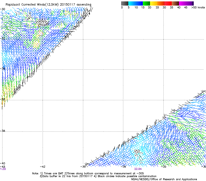Click the magenta-purple 40-50 knots legend segment
Screen dimensions: 206x181
point(186,3)
